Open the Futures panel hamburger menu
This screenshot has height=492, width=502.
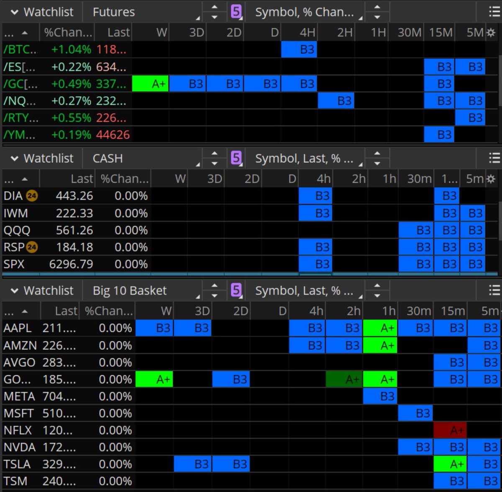tap(494, 12)
